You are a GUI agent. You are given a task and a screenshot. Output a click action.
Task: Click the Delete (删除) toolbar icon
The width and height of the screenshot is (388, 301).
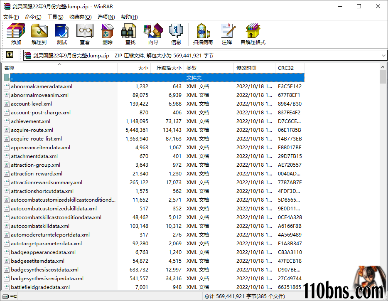coord(108,34)
